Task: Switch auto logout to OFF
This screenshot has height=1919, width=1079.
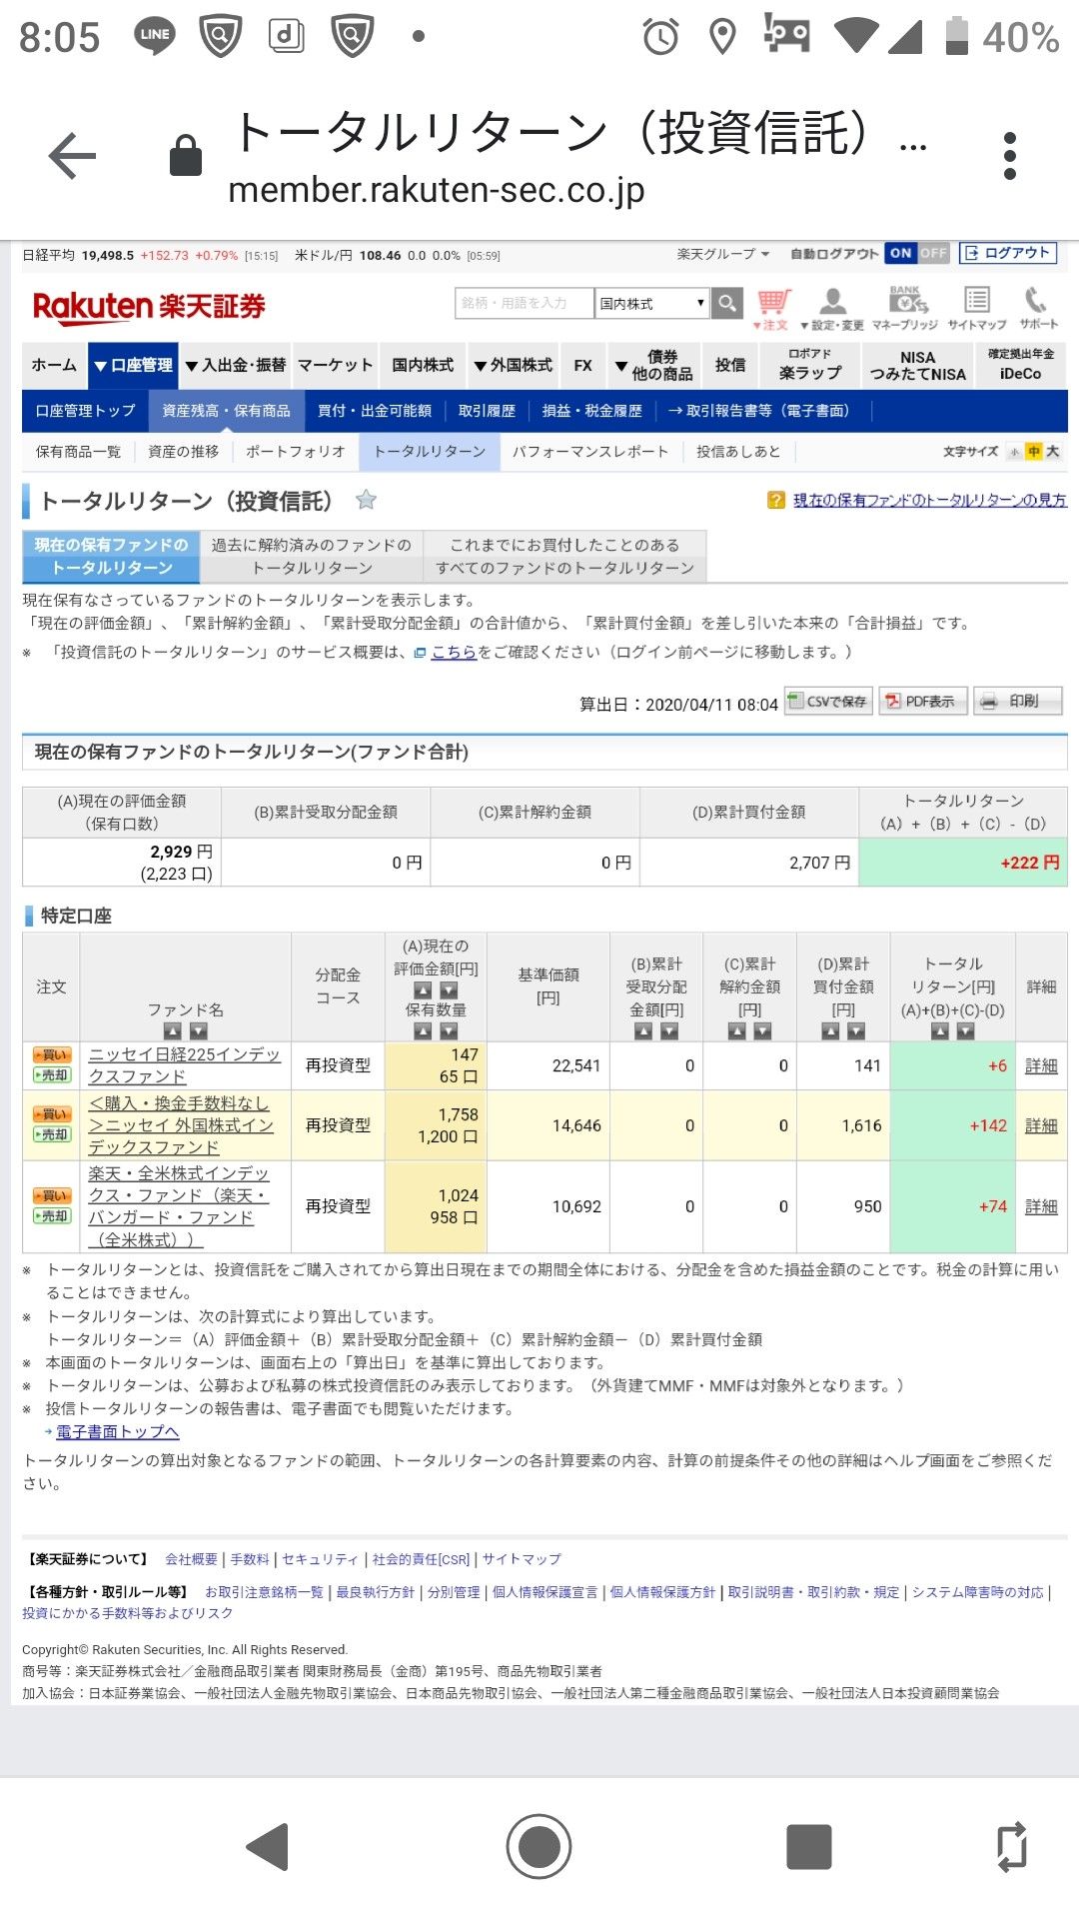Action: tap(933, 253)
